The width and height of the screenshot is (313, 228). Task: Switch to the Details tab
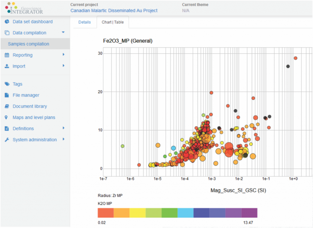pos(85,22)
